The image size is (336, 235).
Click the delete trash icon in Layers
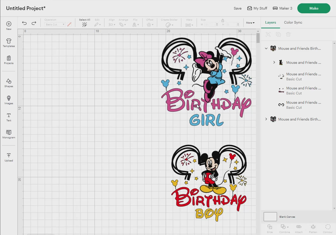point(288,34)
